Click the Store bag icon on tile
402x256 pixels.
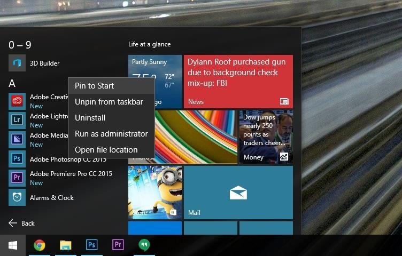173,212
